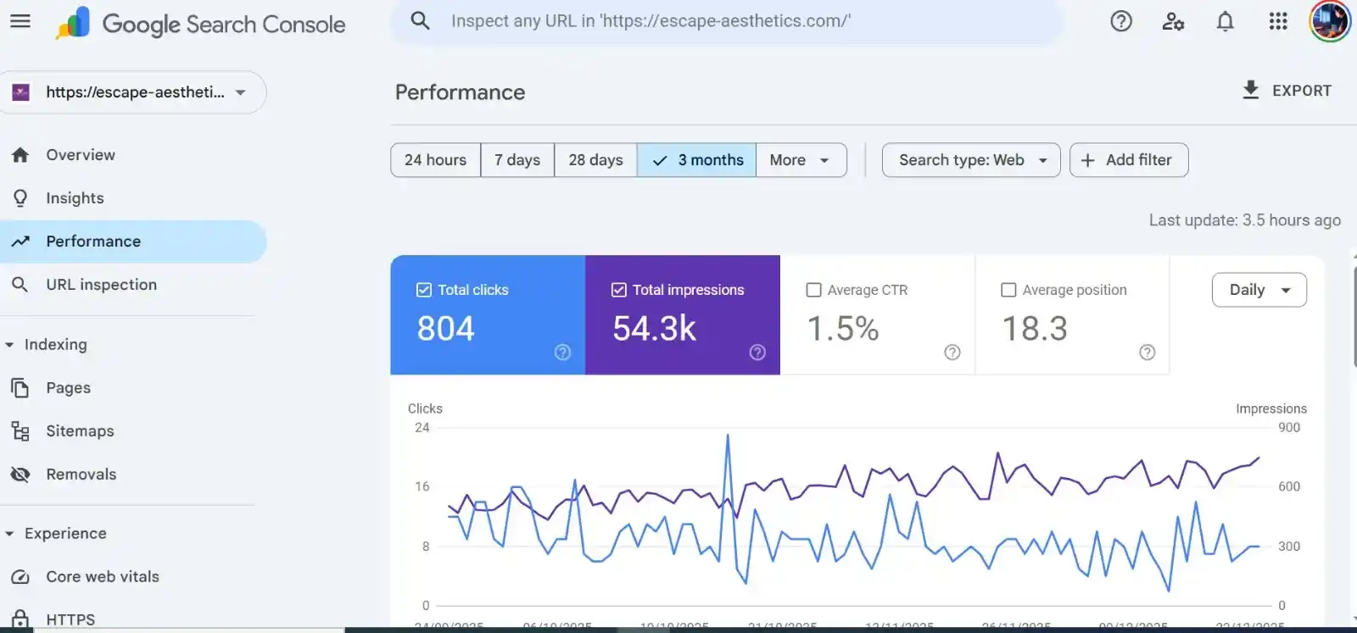Select the 3 months range
1357x633 pixels.
tap(696, 160)
